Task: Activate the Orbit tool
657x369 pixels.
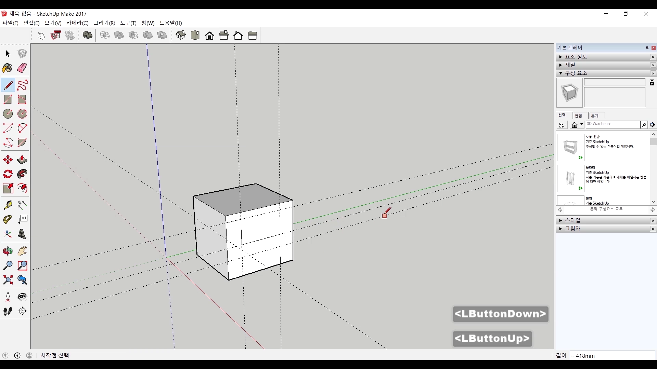Action: tap(8, 251)
